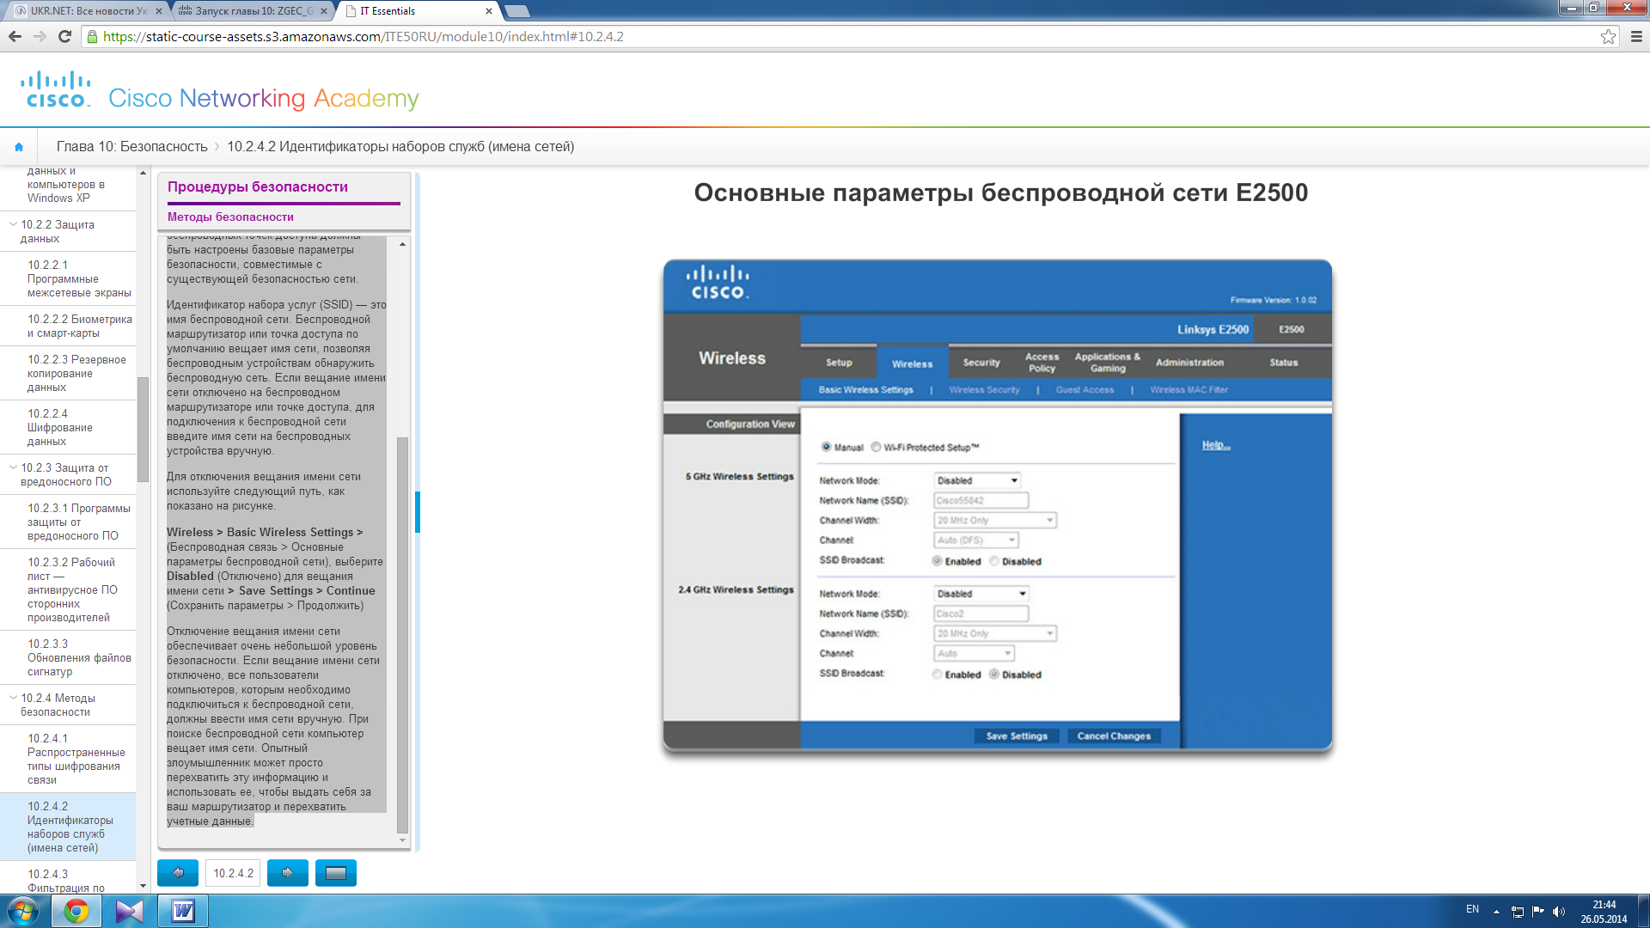Open the Visual Studio taskbar icon
Image resolution: width=1650 pixels, height=928 pixels.
[x=130, y=911]
